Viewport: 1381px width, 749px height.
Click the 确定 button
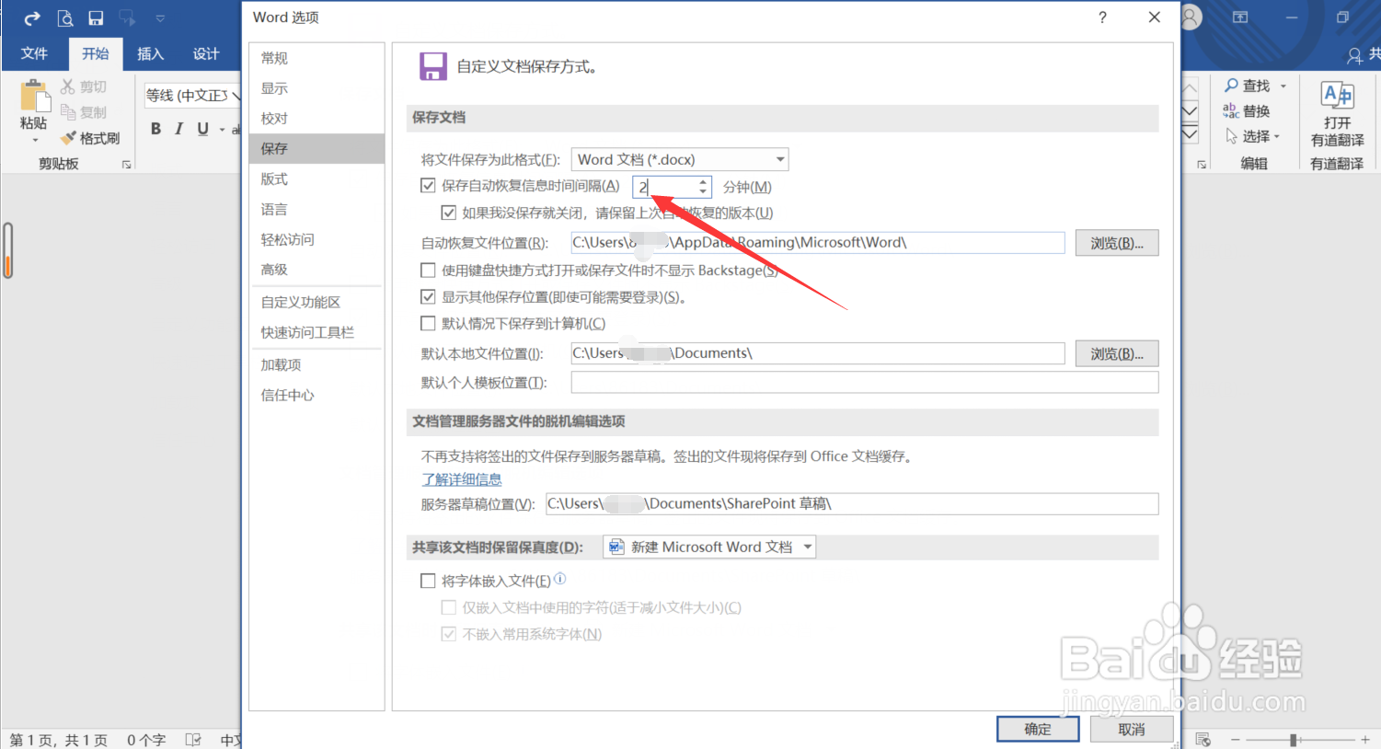(1038, 729)
